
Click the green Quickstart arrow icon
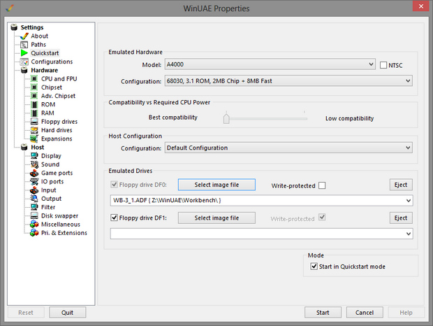click(24, 52)
